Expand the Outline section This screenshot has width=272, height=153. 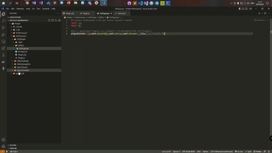coord(34,145)
